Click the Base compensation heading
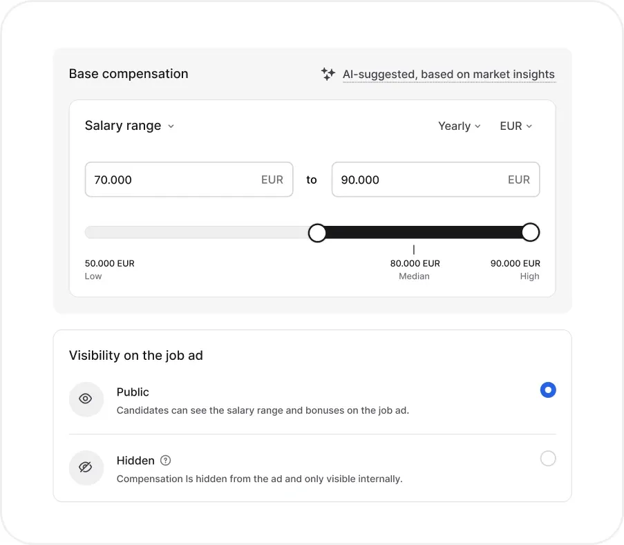Viewport: 624px width, 545px height. tap(129, 74)
